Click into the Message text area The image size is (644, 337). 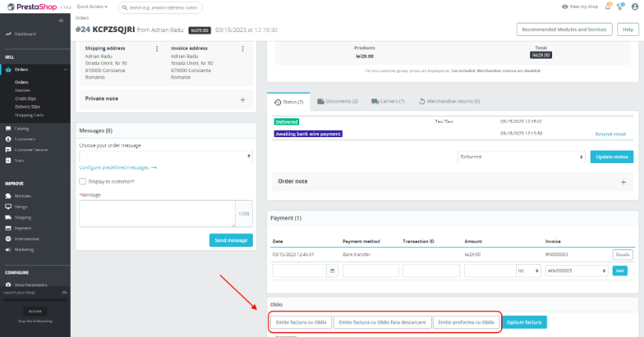point(157,213)
